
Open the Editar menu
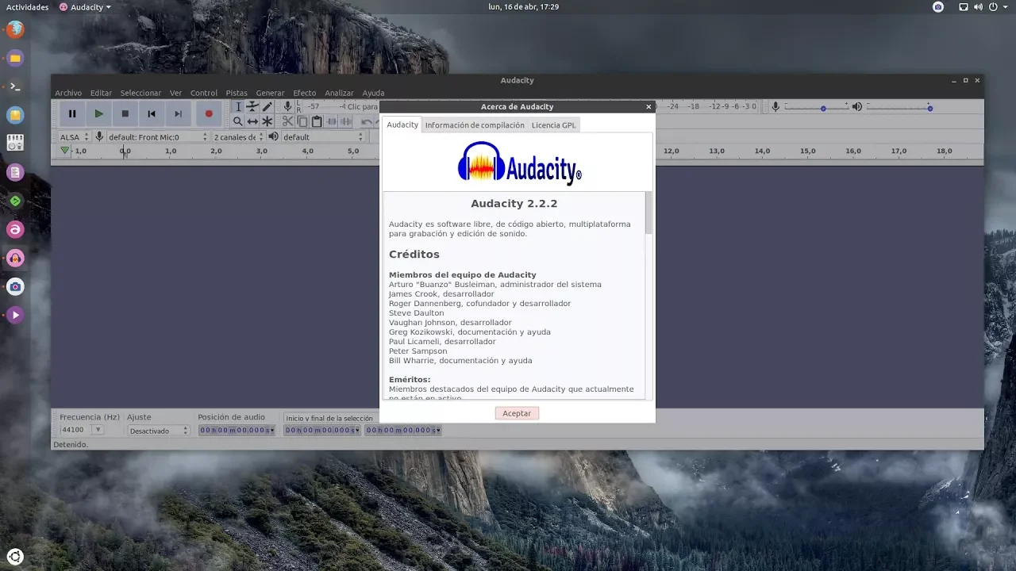tap(101, 93)
